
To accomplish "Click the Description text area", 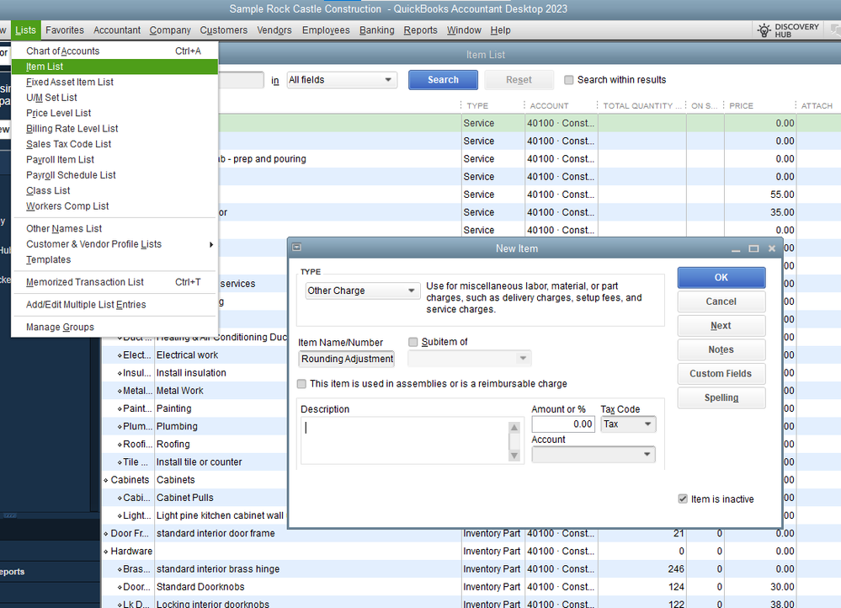I will pos(405,440).
